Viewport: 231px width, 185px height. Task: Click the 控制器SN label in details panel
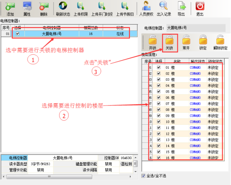coord(112,158)
